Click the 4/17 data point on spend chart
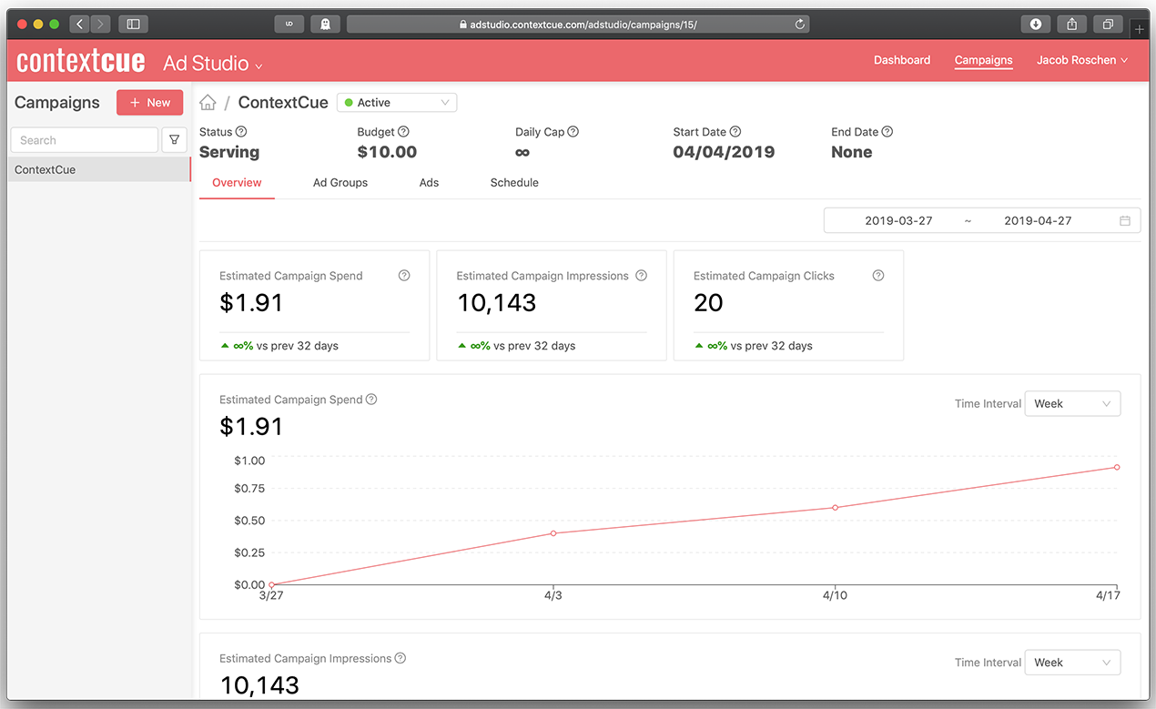Image resolution: width=1156 pixels, height=709 pixels. click(x=1117, y=467)
